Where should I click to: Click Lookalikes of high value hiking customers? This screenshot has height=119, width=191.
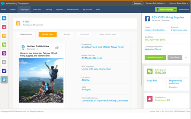pos(105,101)
